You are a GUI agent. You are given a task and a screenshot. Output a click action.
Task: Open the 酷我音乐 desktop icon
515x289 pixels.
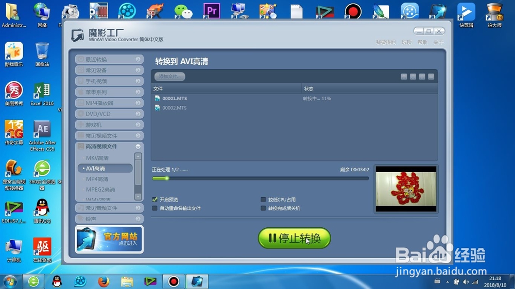[14, 54]
